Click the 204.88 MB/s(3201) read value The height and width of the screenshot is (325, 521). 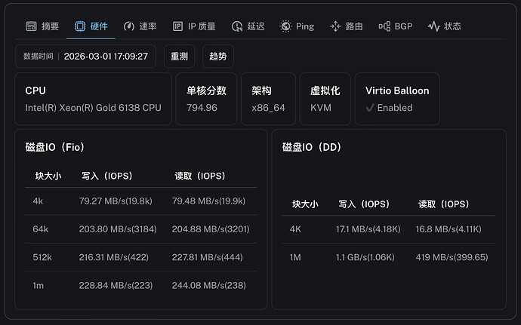[x=211, y=229]
